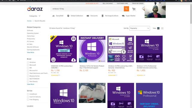Click the Rs. 2,100 price
The image size is (192, 108).
[84, 70]
